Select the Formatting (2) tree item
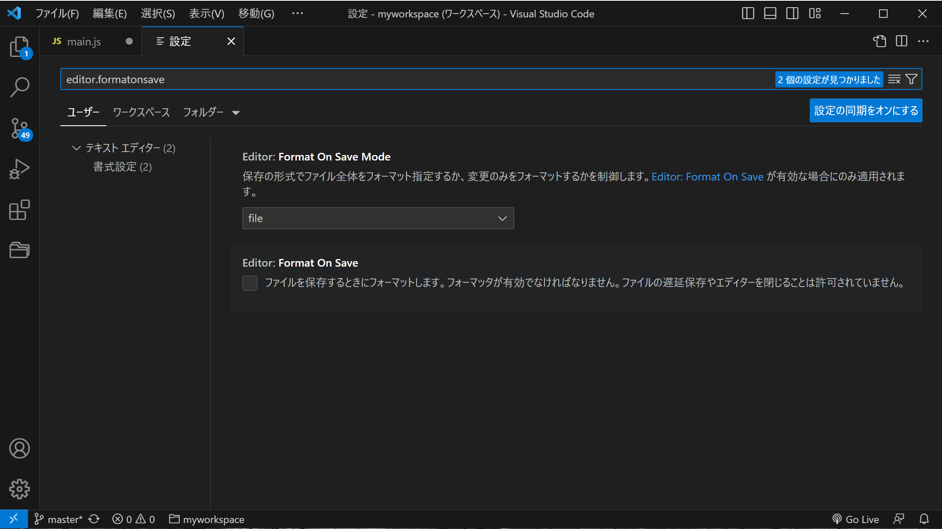The image size is (942, 529). tap(122, 167)
